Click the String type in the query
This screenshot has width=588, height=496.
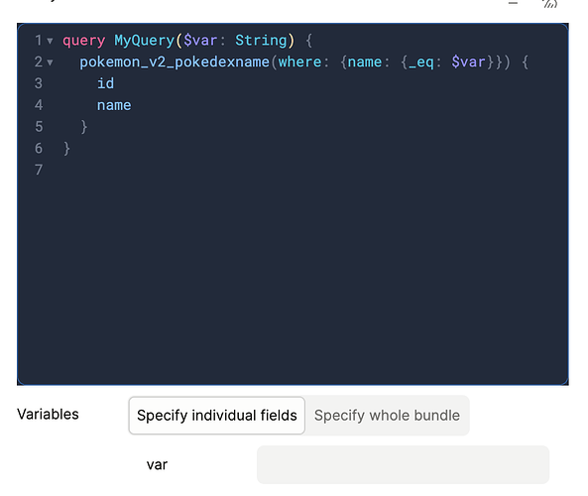pyautogui.click(x=261, y=40)
